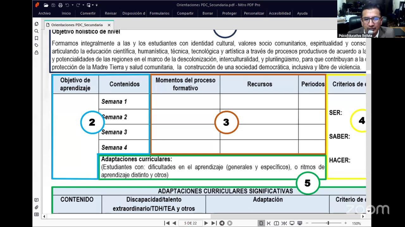This screenshot has width=405, height=227.
Task: Open the Customize Quick Access Toolbar menu
Action: (97, 5)
